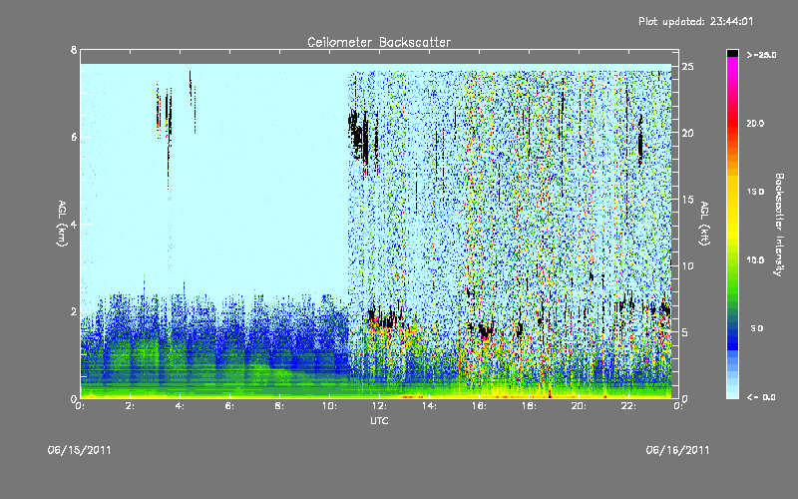The height and width of the screenshot is (499, 798).
Task: Click the 5 kft tick on right axis
Action: [685, 332]
